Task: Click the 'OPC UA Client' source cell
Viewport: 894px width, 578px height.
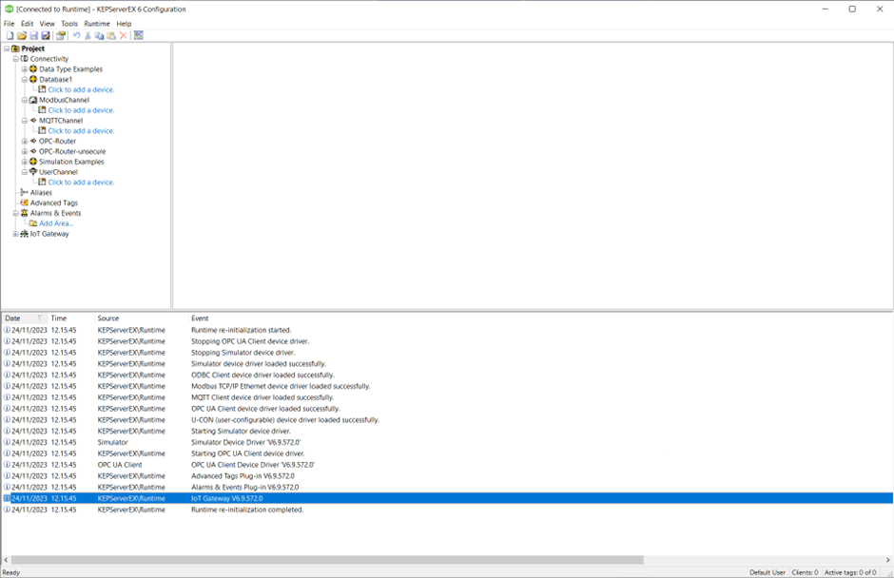Action: (120, 465)
